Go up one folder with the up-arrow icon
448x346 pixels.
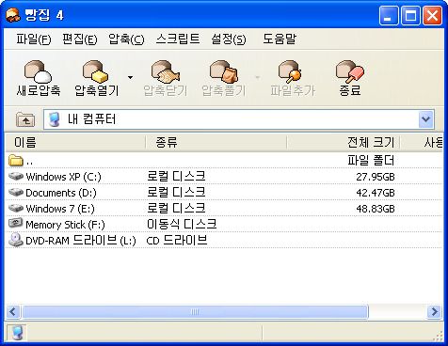point(25,119)
